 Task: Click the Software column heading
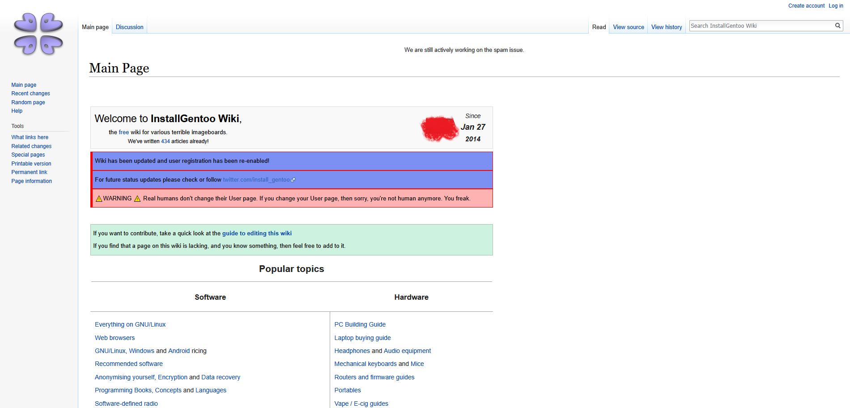pyautogui.click(x=210, y=297)
